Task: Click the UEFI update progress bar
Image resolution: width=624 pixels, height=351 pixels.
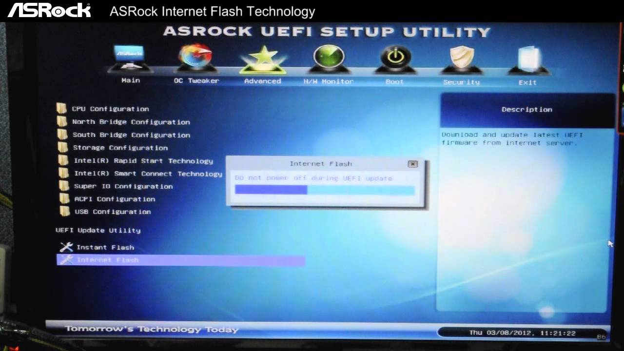Action: click(x=325, y=190)
